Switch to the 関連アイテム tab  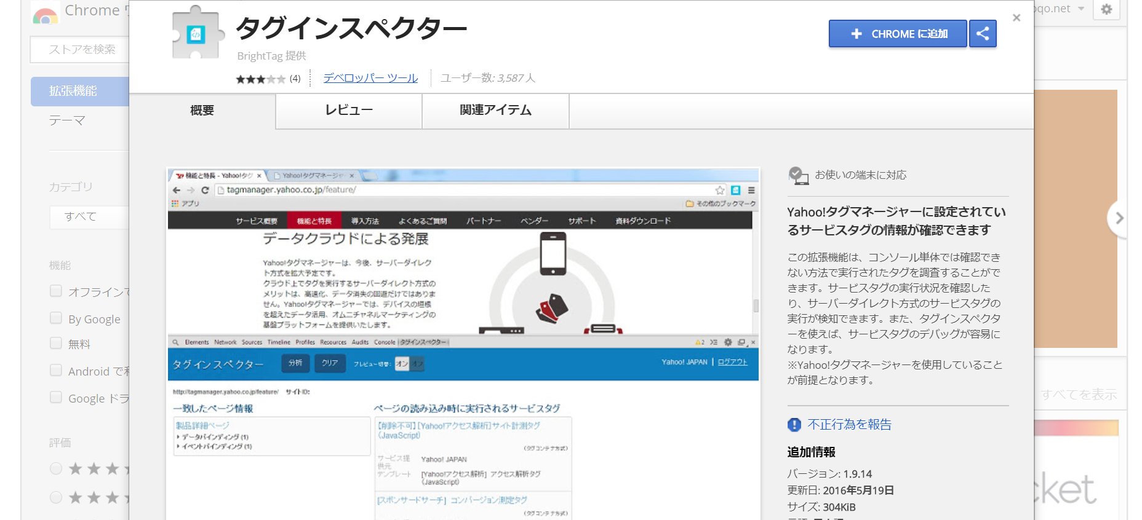[x=495, y=111]
